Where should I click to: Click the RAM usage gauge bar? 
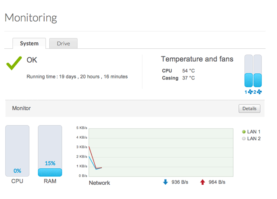(50, 151)
